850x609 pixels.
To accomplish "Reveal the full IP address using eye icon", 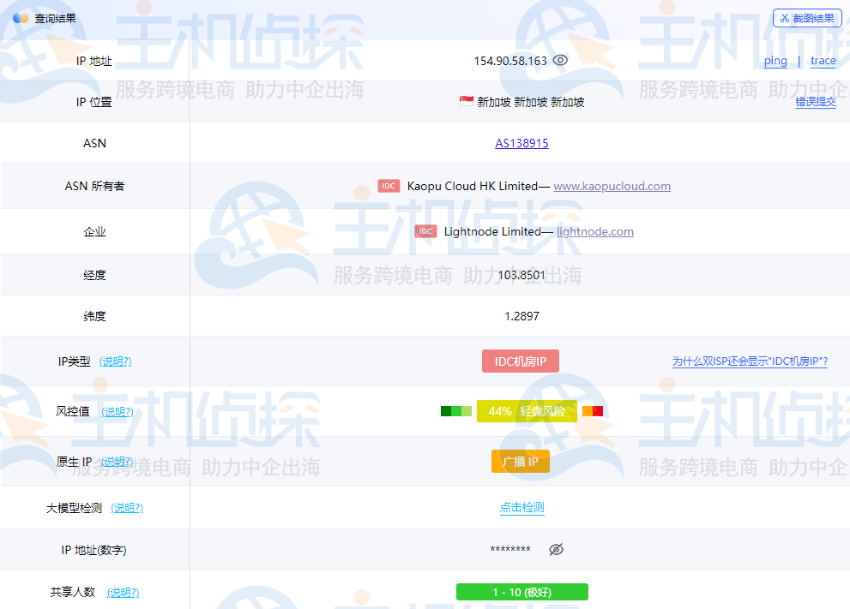I will tap(560, 60).
